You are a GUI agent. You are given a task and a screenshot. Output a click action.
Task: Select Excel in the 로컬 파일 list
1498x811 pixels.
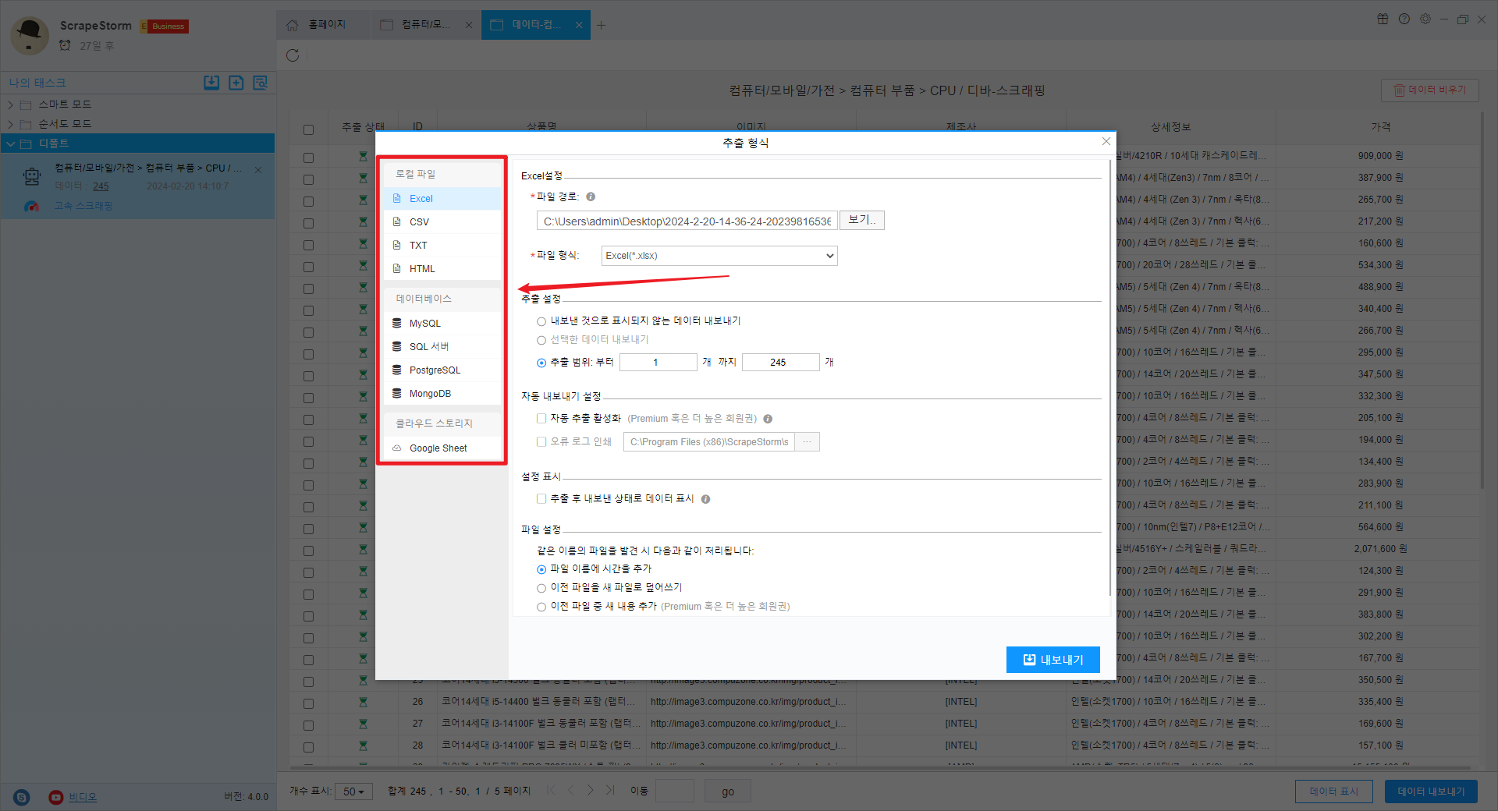[442, 199]
